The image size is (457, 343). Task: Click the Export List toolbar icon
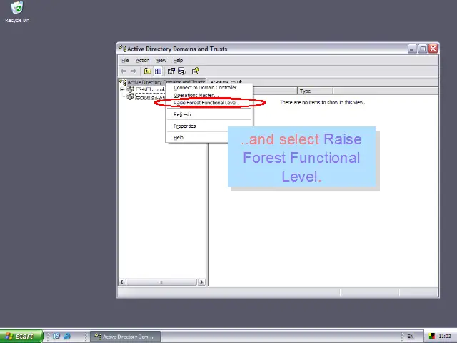click(x=181, y=71)
